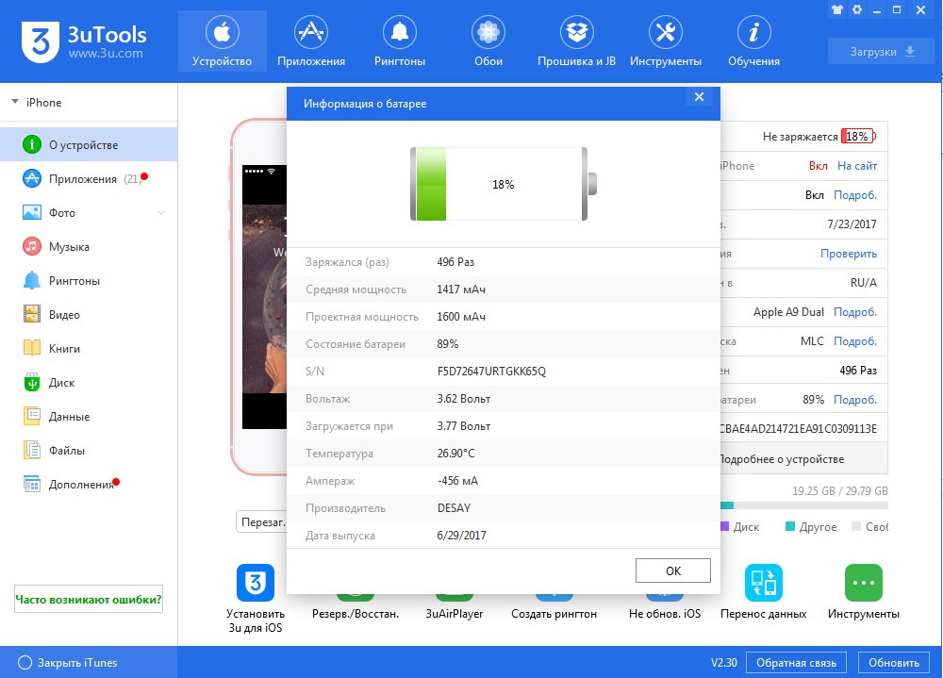Viewport: 943px width, 678px height.
Task: Click the Обратная связь button
Action: [x=796, y=662]
